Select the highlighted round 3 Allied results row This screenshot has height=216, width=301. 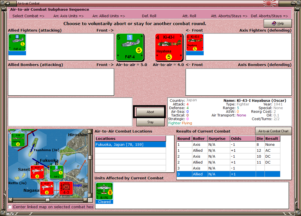pyautogui.click(x=228, y=174)
